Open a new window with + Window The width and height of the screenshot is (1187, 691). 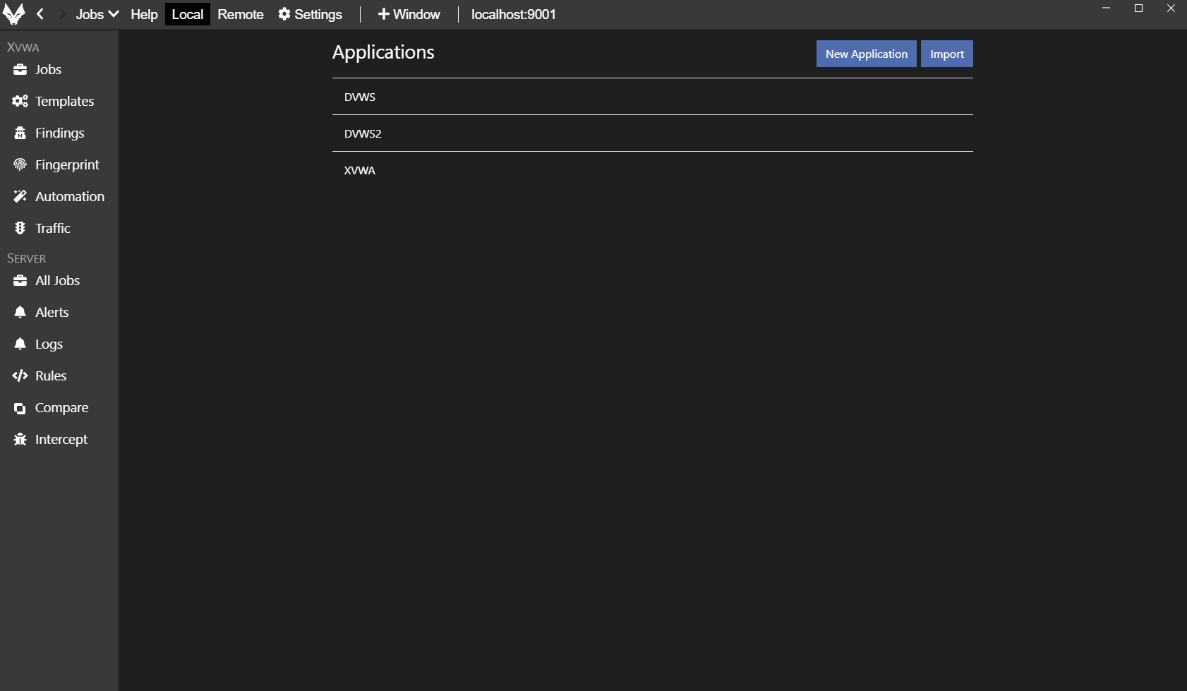(409, 14)
